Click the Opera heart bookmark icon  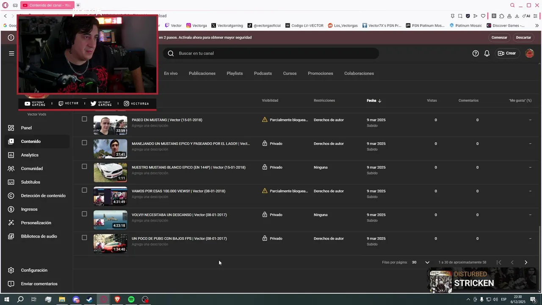pyautogui.click(x=483, y=16)
